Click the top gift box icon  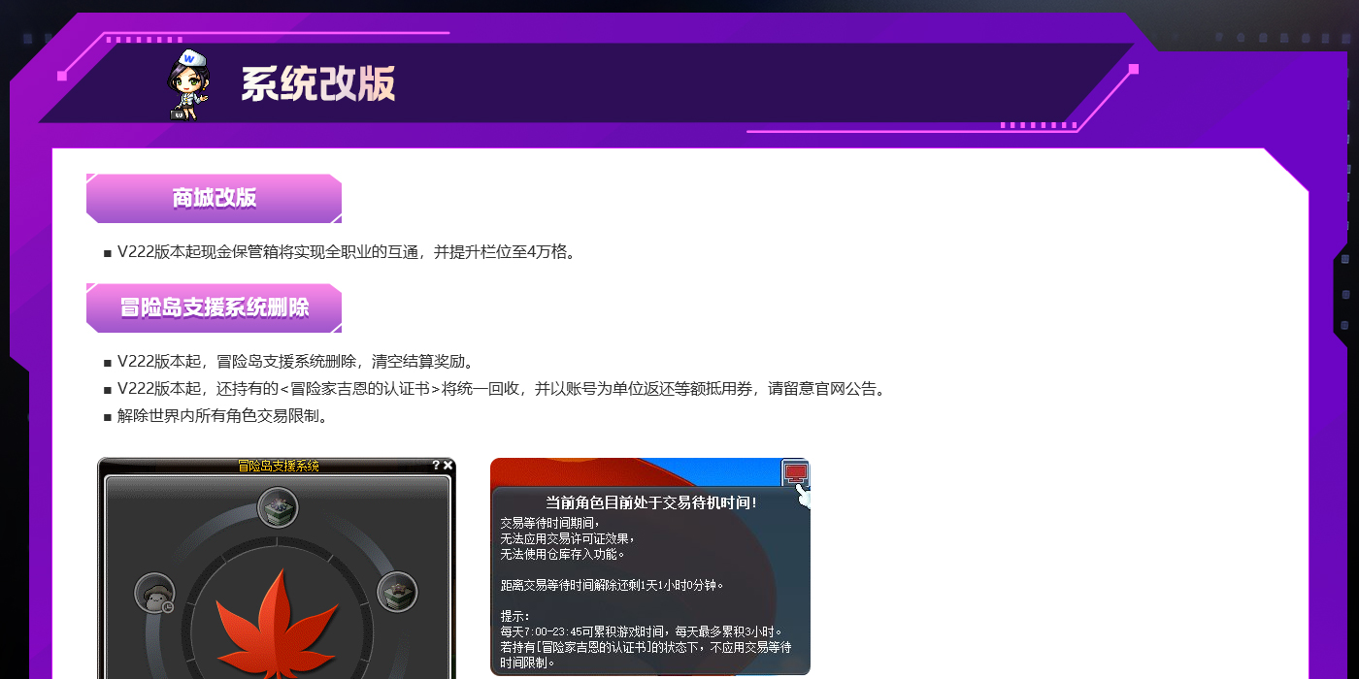tap(278, 507)
